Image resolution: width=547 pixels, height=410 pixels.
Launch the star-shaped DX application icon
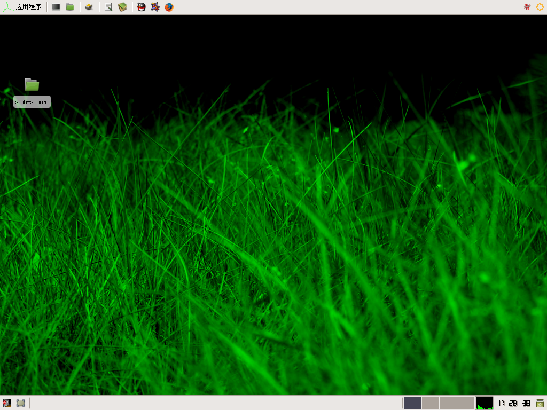click(155, 7)
